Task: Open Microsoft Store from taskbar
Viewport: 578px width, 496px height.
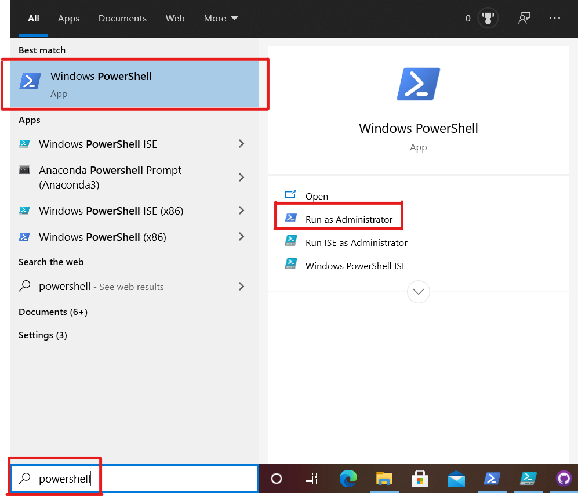Action: tap(420, 479)
